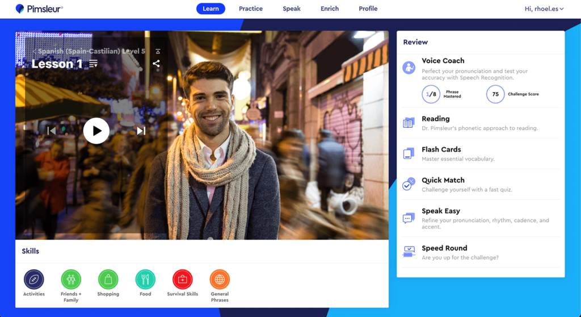Viewport: 581px width, 317px height.
Task: Start the Quick Match quiz
Action: (x=443, y=180)
